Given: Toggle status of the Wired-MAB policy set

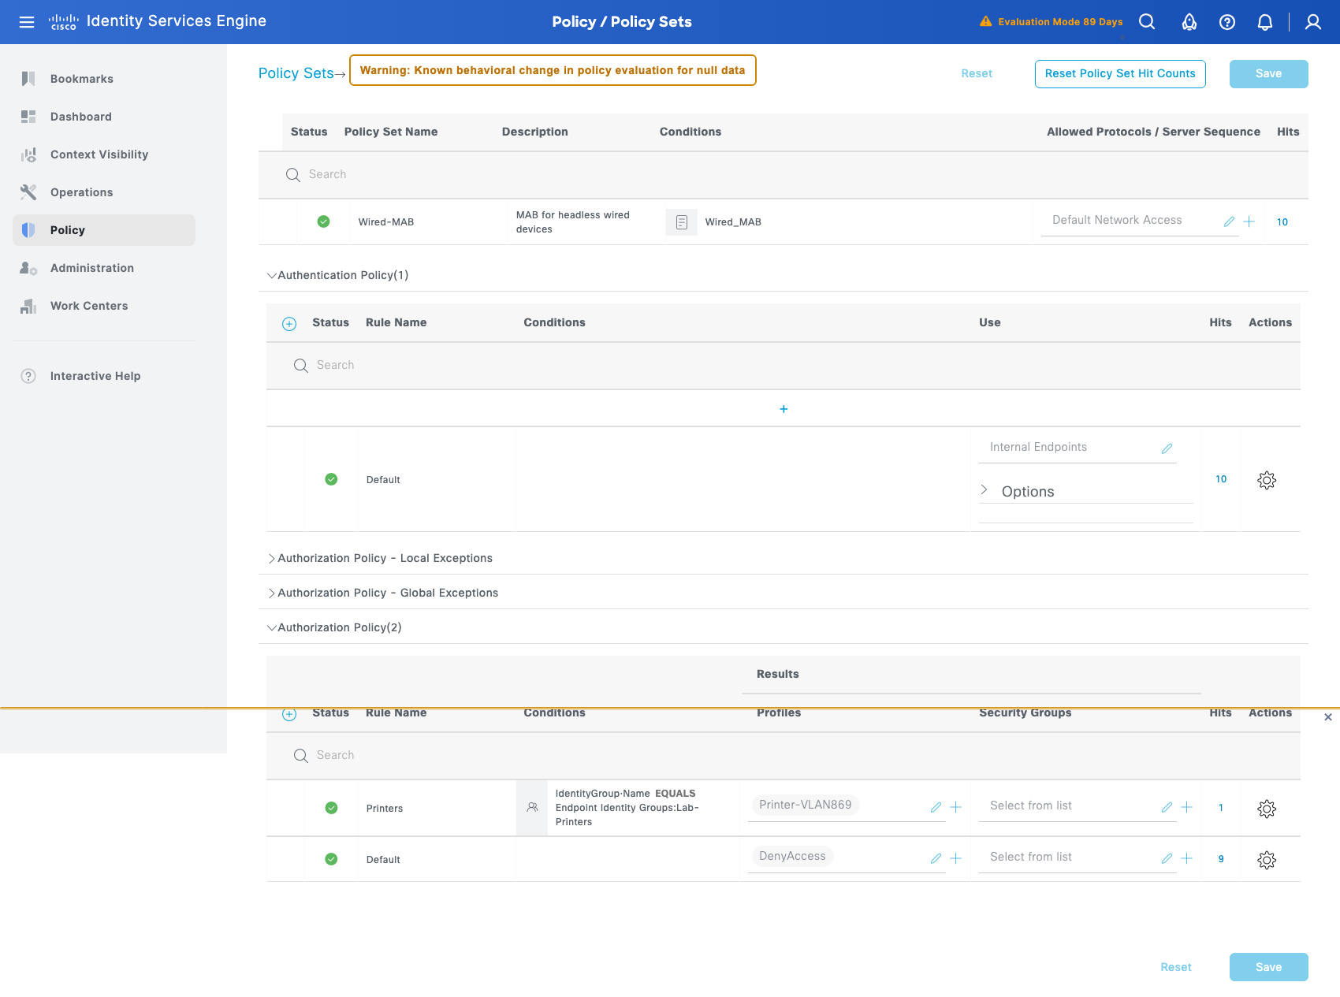Looking at the screenshot, I should [x=323, y=221].
